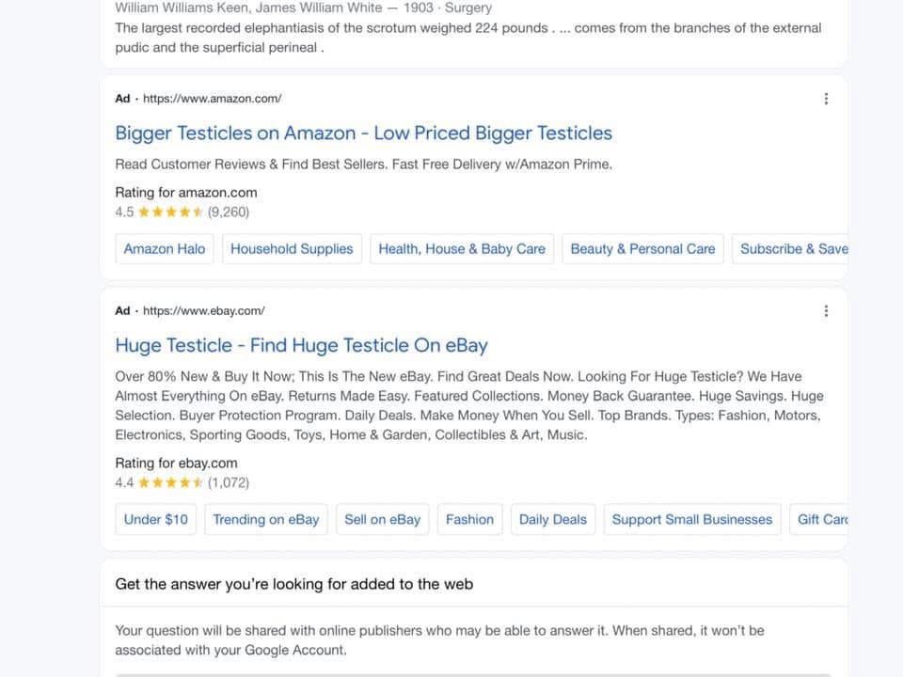Select the Support Small Businesses chip
This screenshot has height=677, width=903.
point(691,519)
